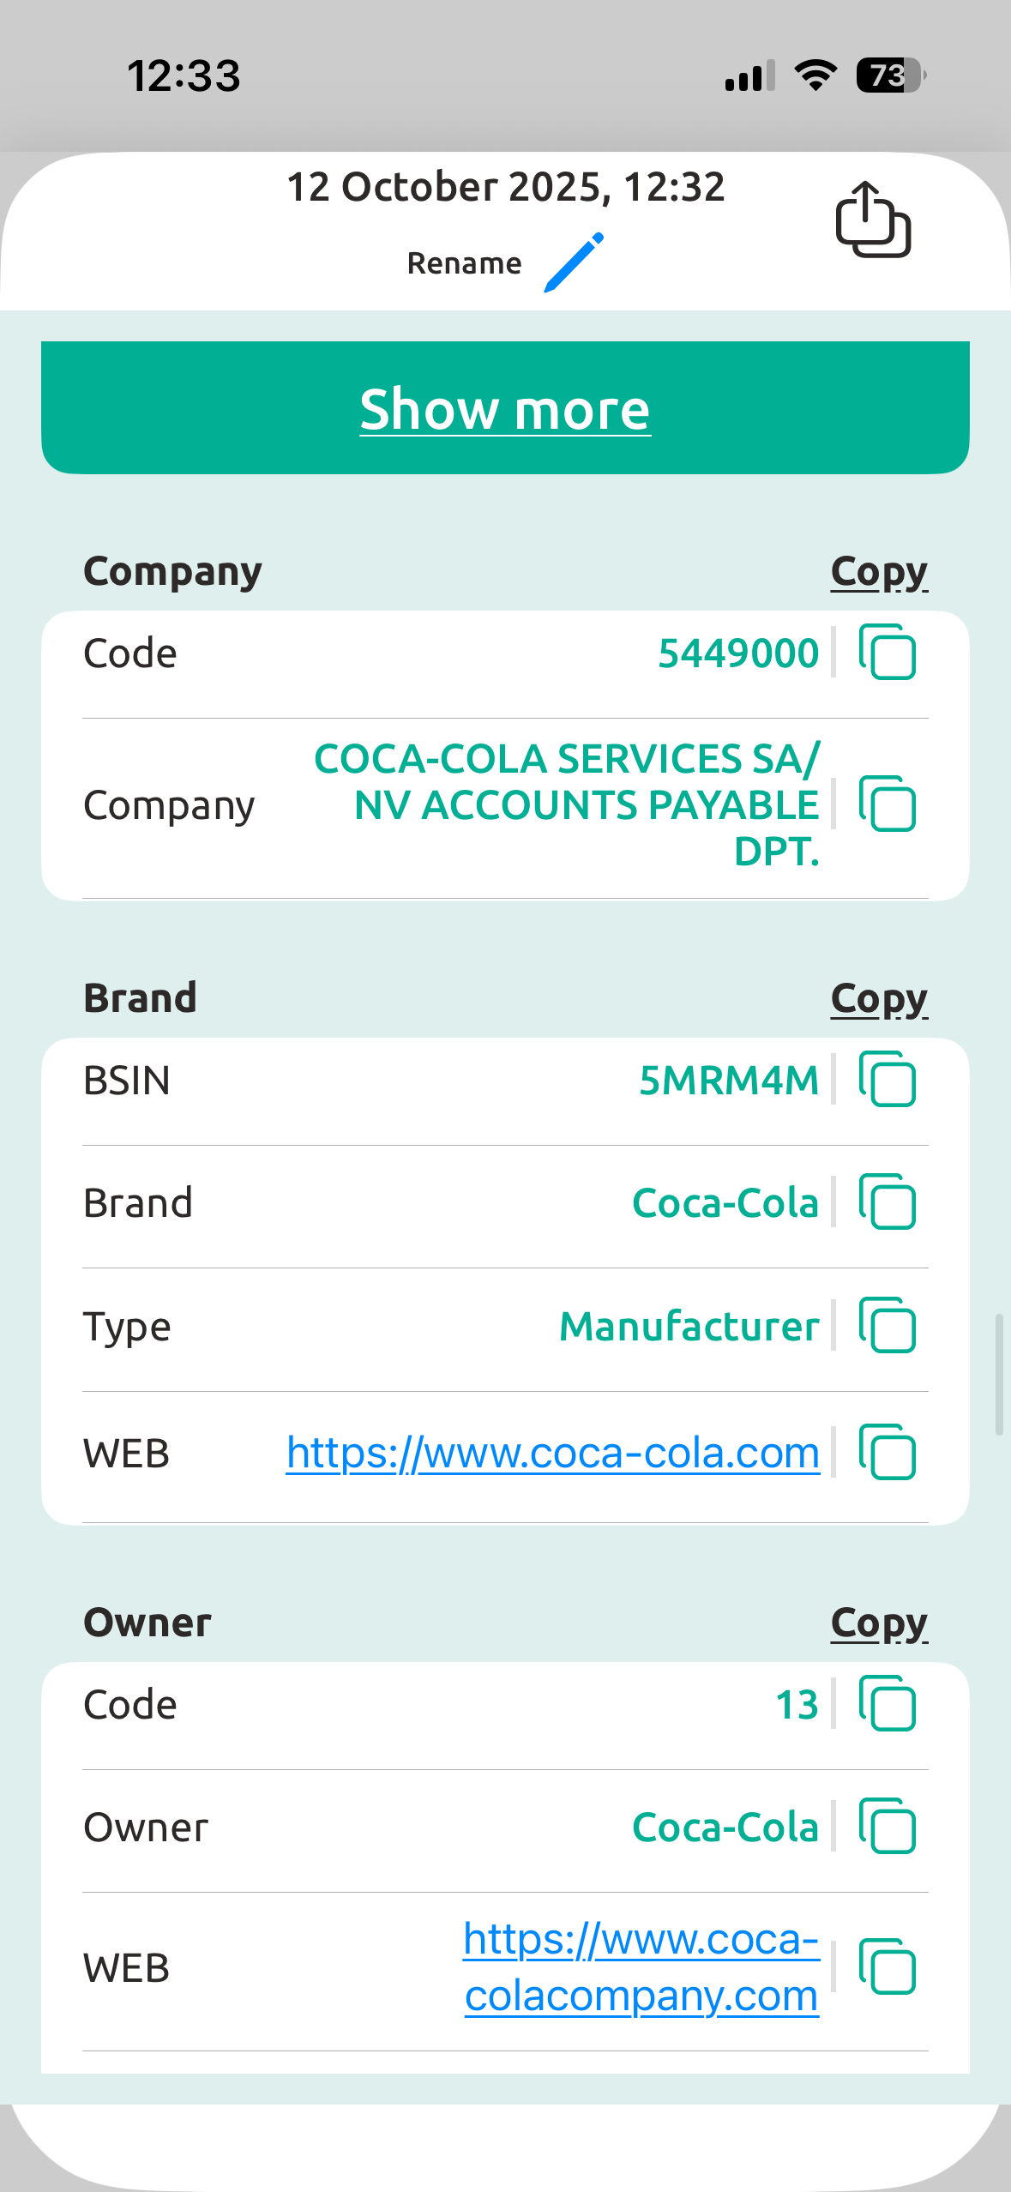The height and width of the screenshot is (2192, 1011).
Task: Copy the entire Owner section
Action: click(878, 1622)
